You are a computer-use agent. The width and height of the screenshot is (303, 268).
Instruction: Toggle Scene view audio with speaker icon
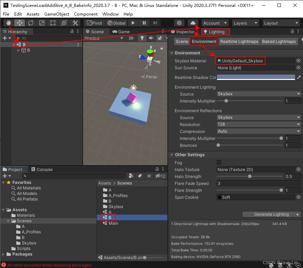(x=151, y=38)
